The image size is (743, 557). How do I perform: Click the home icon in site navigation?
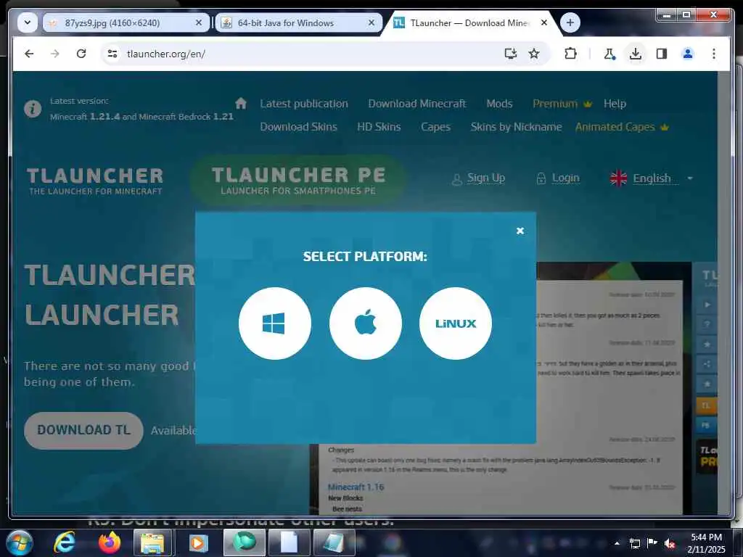(241, 103)
